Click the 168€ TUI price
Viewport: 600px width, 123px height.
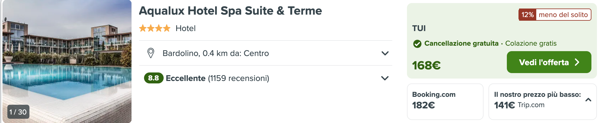pyautogui.click(x=426, y=65)
